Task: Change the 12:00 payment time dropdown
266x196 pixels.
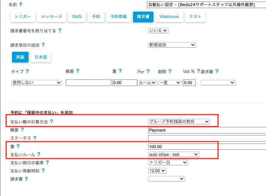Action: 157,171
